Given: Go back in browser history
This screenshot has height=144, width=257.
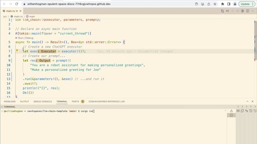Looking at the screenshot, I should click(x=4, y=4).
